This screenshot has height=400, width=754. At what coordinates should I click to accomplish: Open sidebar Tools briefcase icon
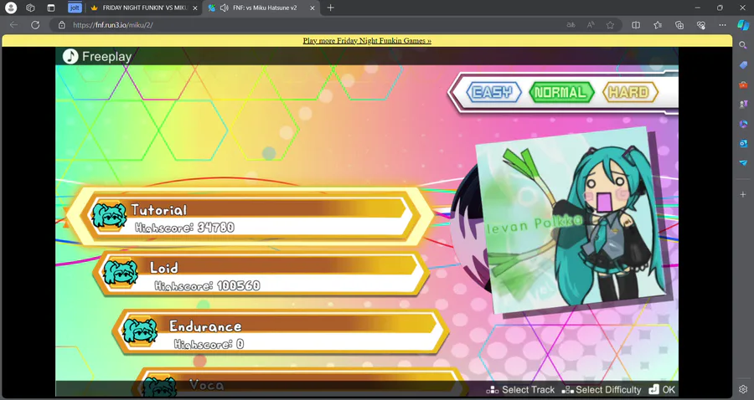(743, 85)
